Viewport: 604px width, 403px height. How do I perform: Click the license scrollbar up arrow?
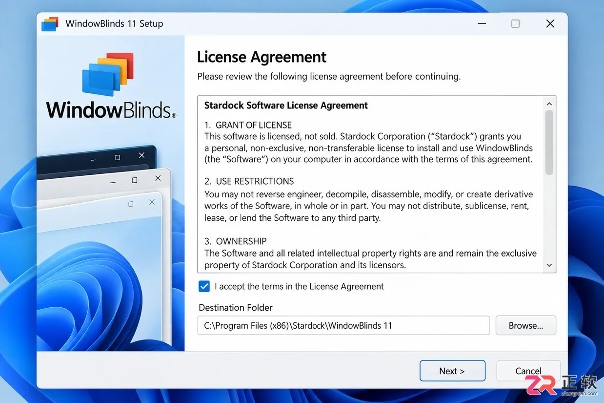click(549, 104)
